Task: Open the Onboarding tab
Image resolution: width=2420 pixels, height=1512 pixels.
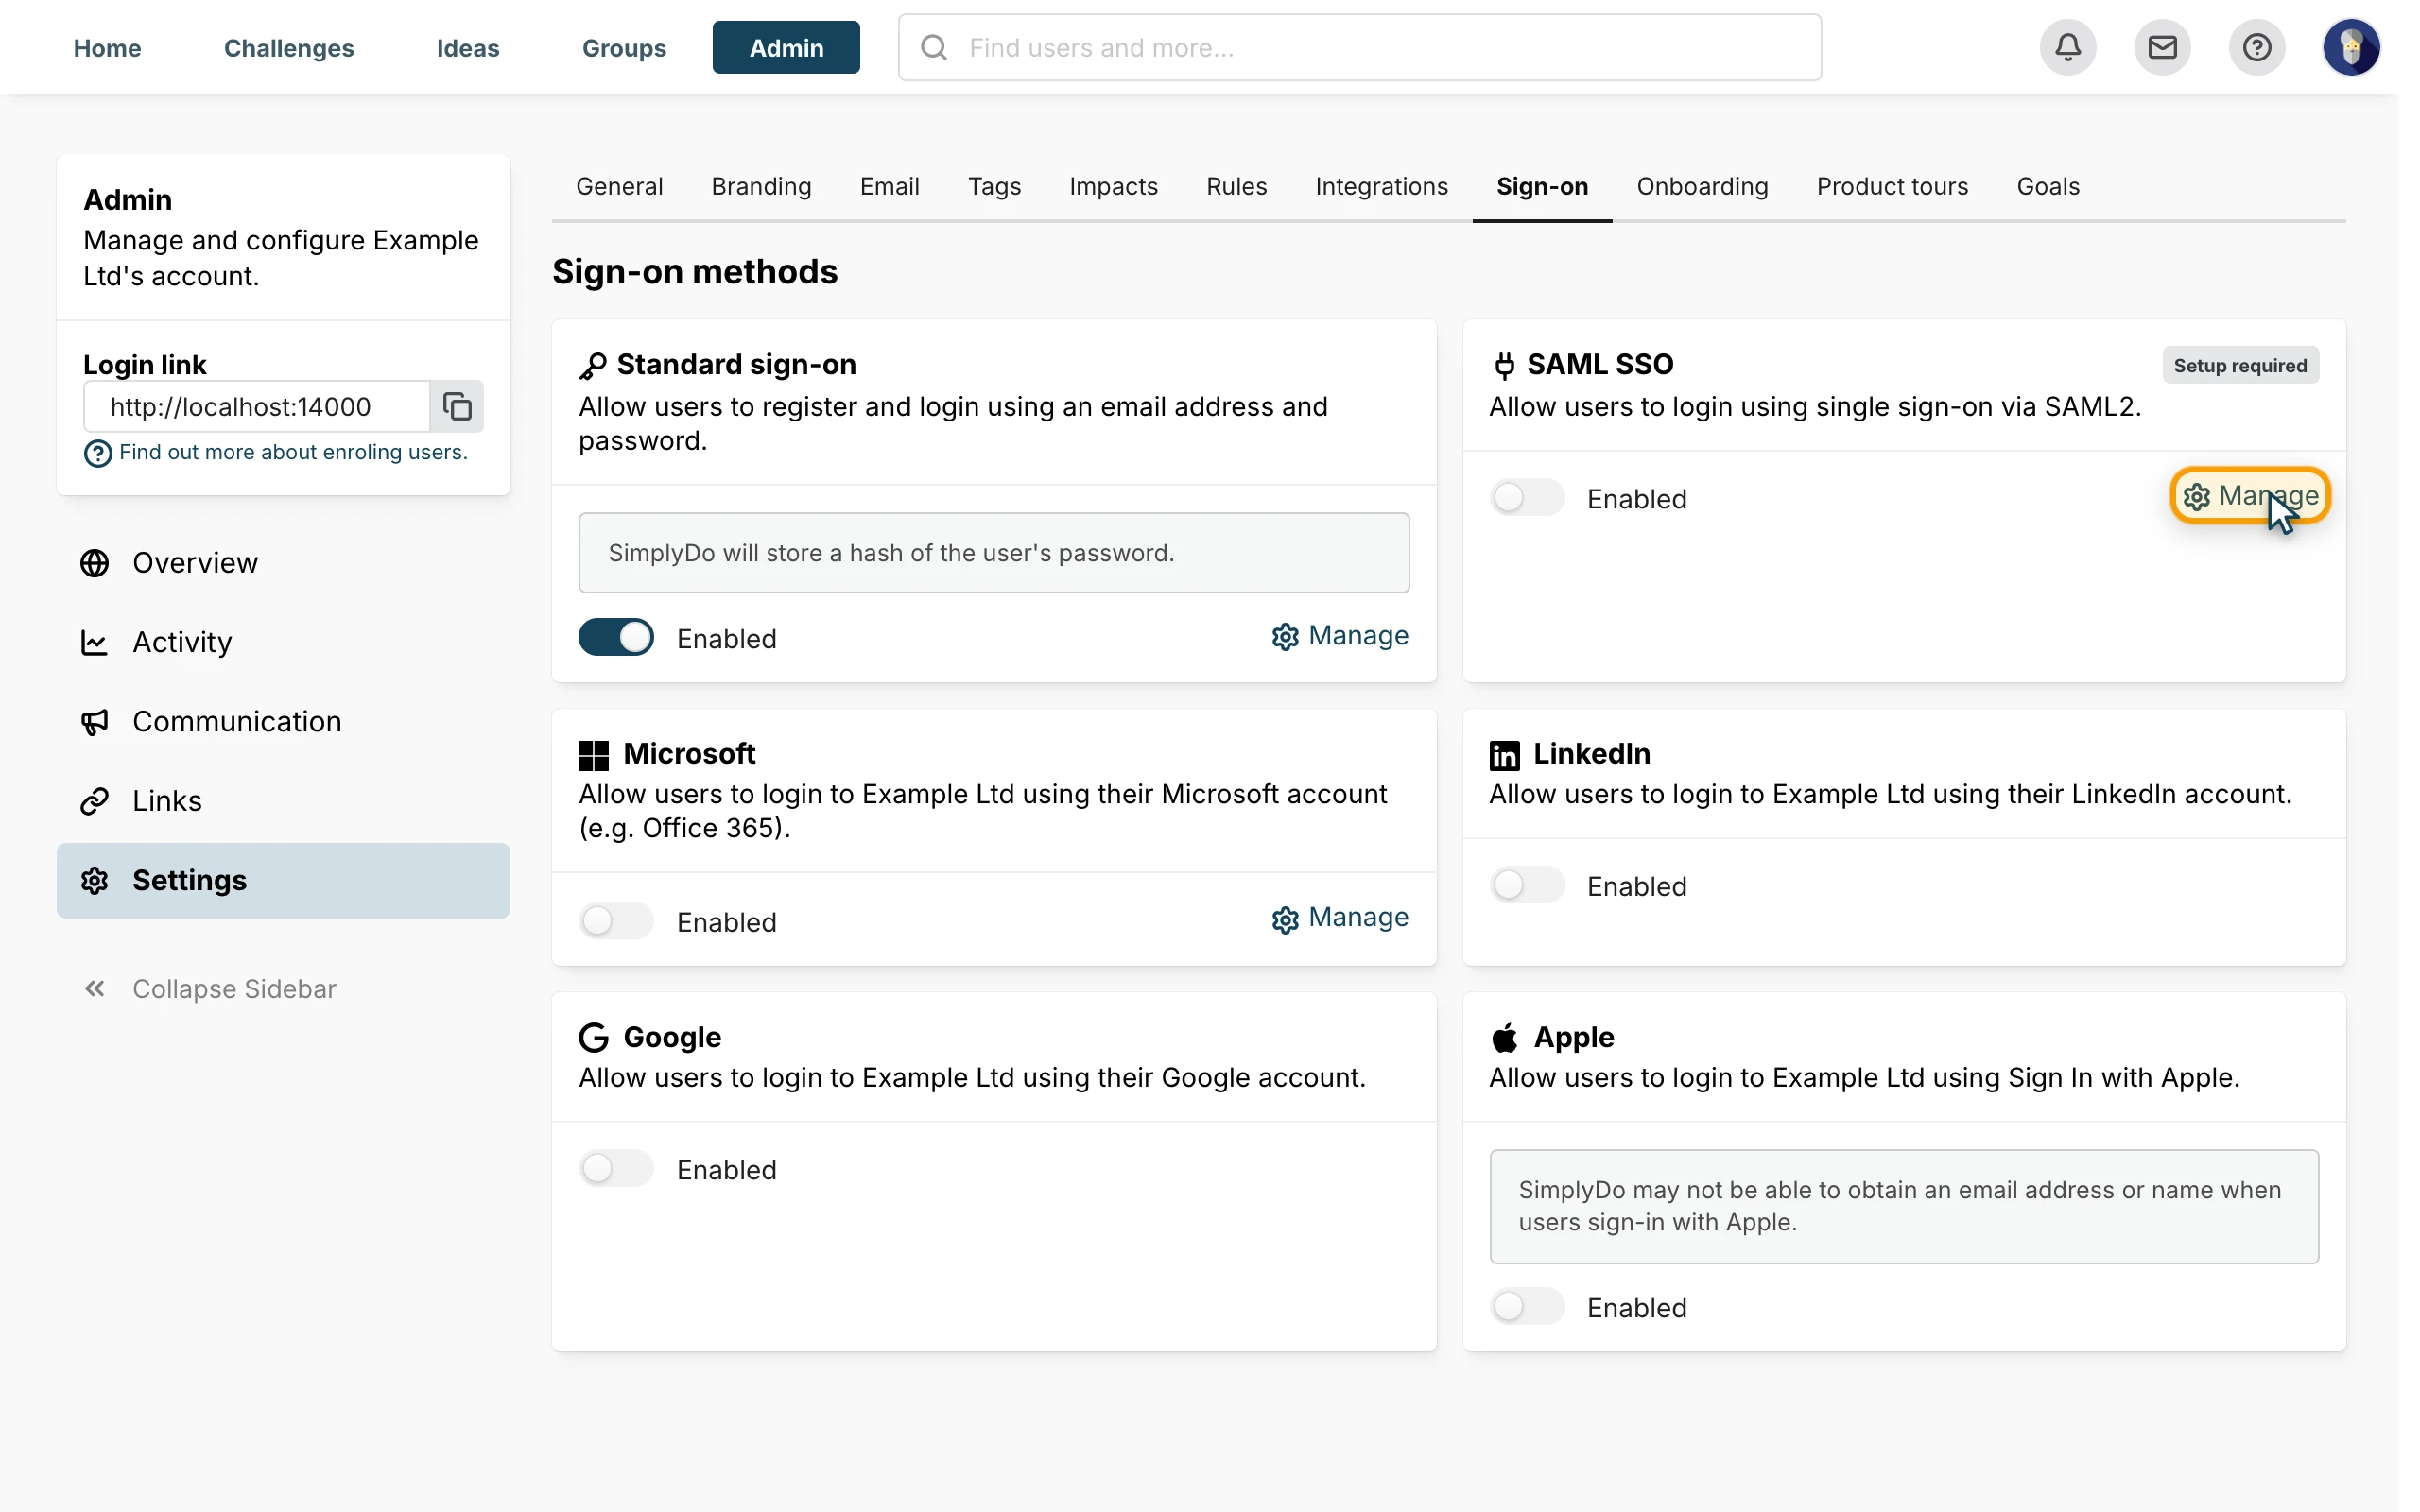Action: coord(1702,186)
